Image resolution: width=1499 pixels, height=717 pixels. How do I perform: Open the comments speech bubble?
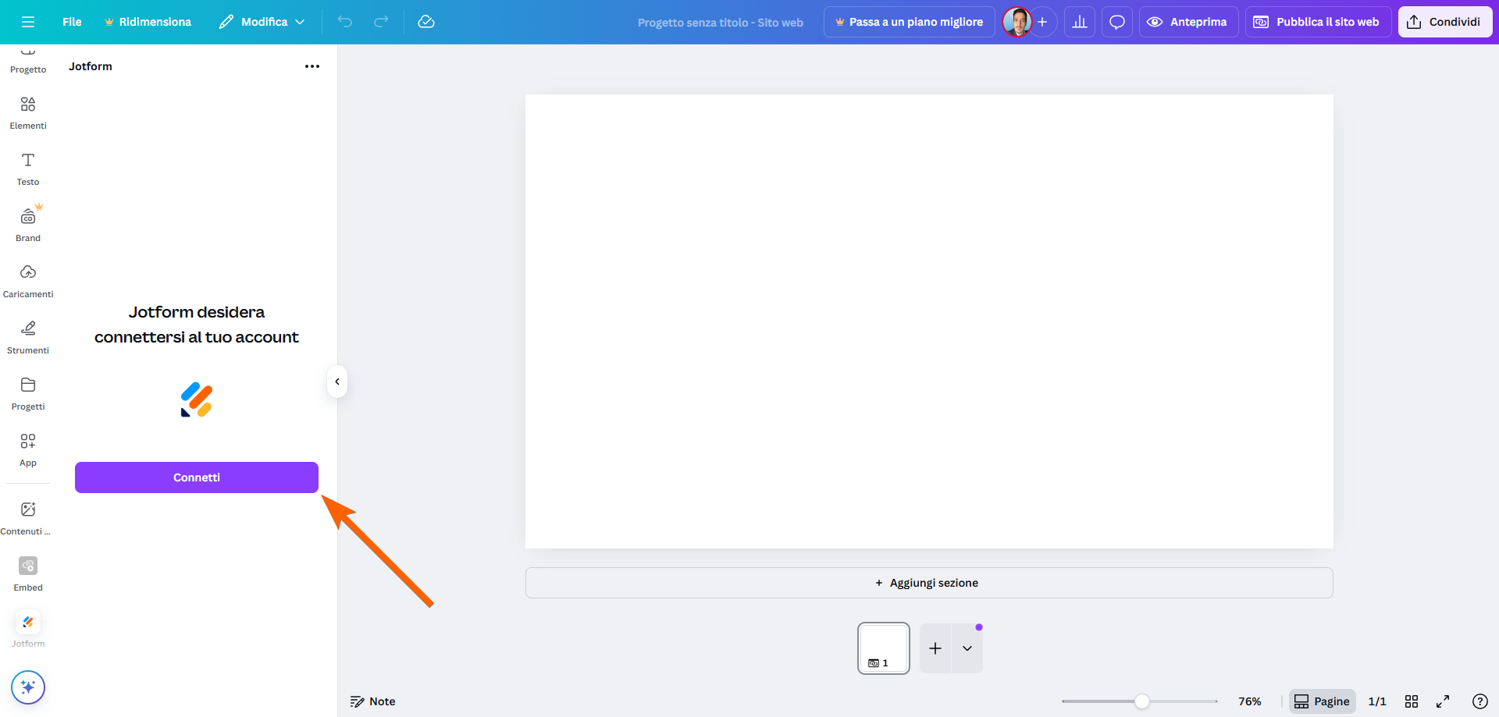click(1117, 22)
